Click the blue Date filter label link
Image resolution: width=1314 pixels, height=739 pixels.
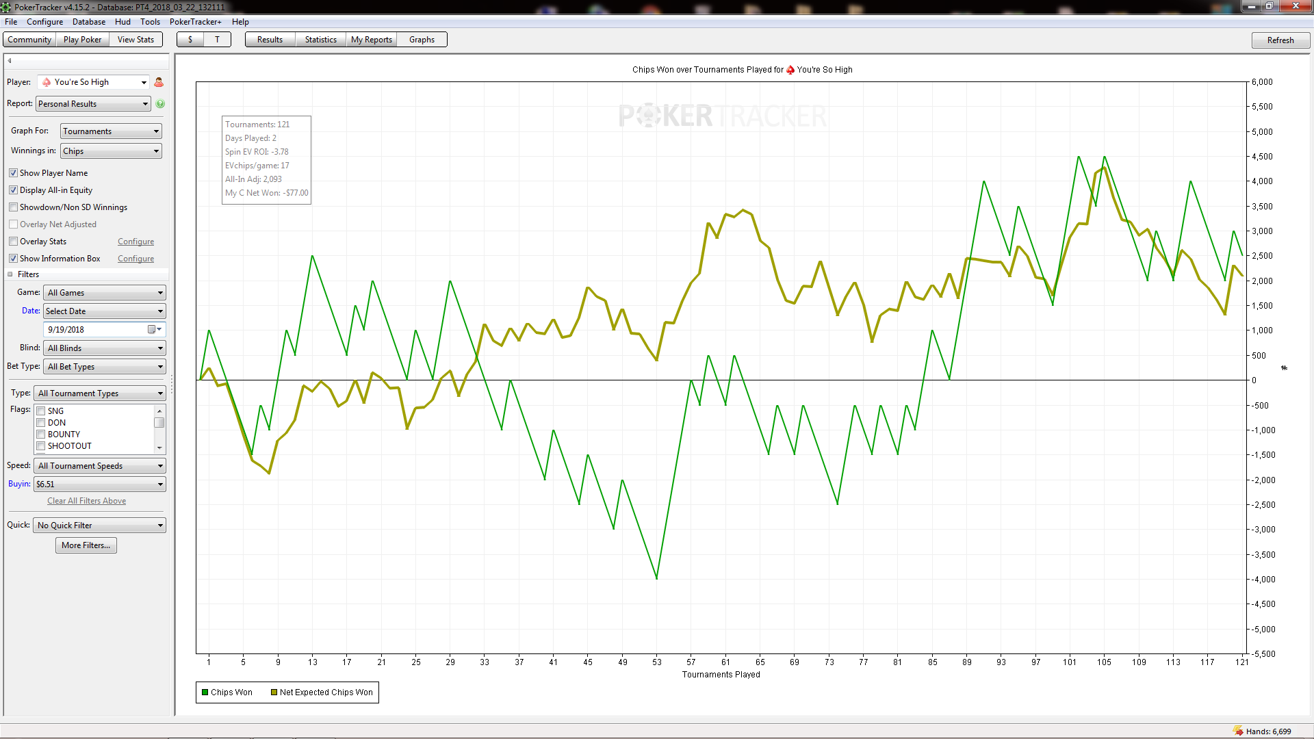click(x=31, y=311)
